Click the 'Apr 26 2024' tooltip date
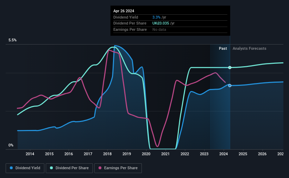 pos(124,11)
